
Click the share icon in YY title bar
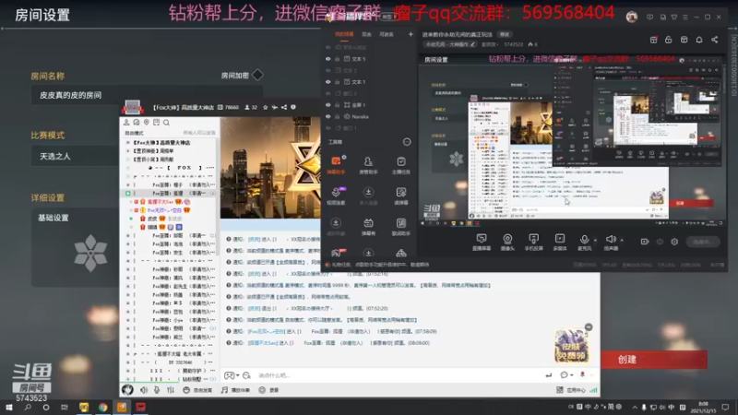click(x=284, y=107)
